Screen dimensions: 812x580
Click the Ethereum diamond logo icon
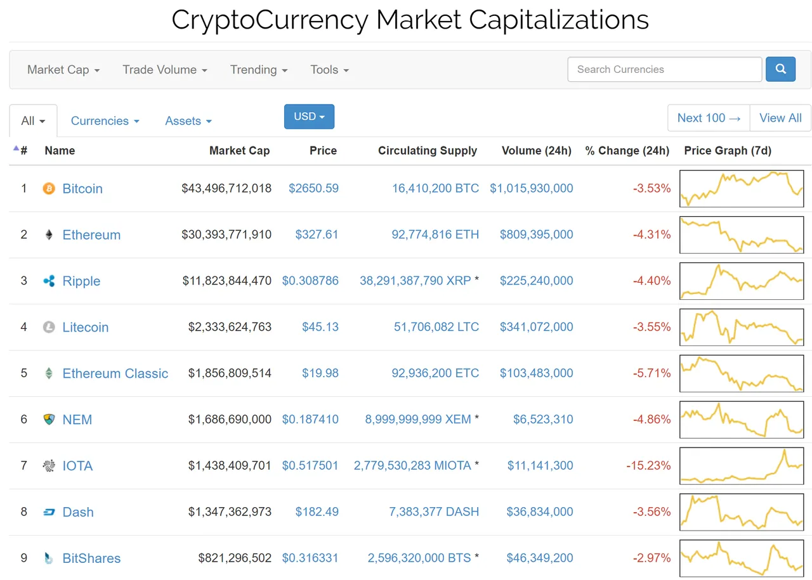[x=49, y=235]
